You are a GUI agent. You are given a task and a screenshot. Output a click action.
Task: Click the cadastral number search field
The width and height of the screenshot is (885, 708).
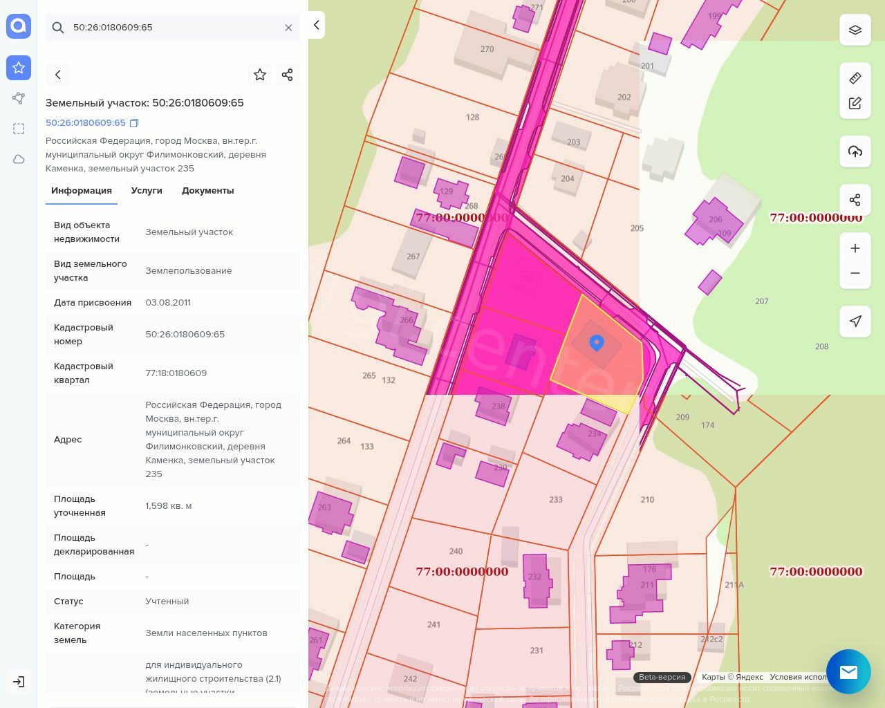(173, 28)
